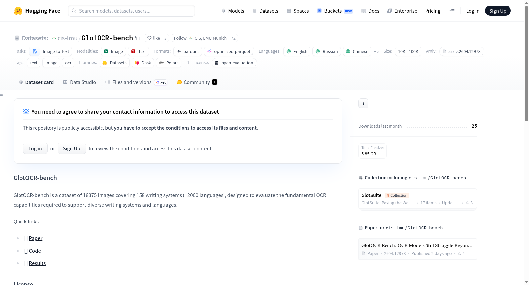
Task: Click the 10K - 100K size tag
Action: [x=408, y=51]
